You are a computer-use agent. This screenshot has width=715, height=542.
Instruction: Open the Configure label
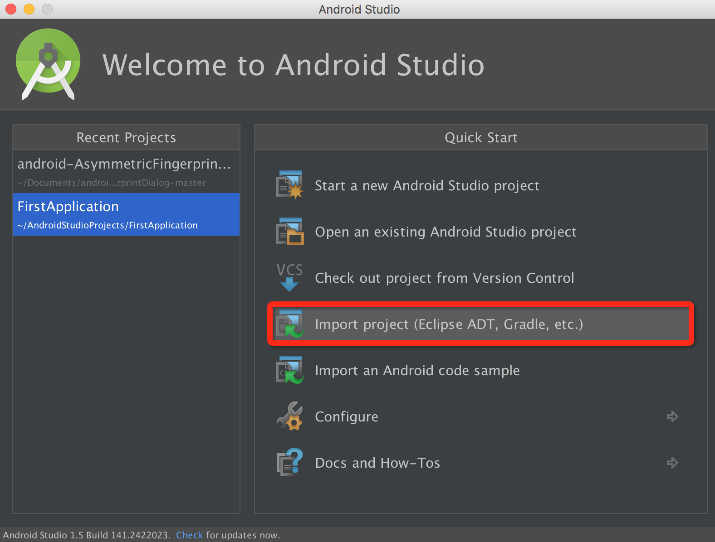347,416
